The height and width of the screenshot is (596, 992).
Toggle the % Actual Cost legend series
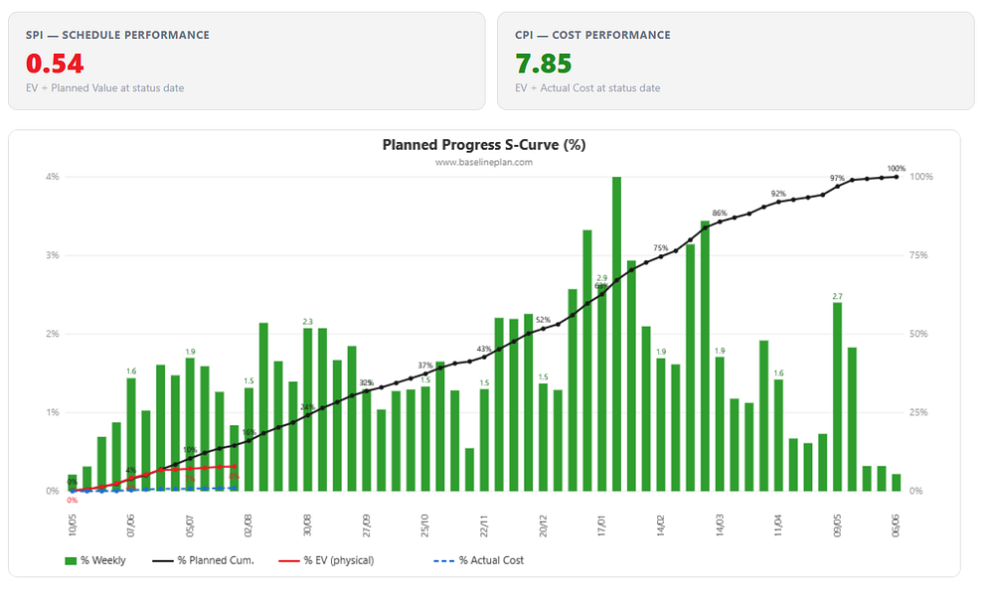[x=479, y=560]
